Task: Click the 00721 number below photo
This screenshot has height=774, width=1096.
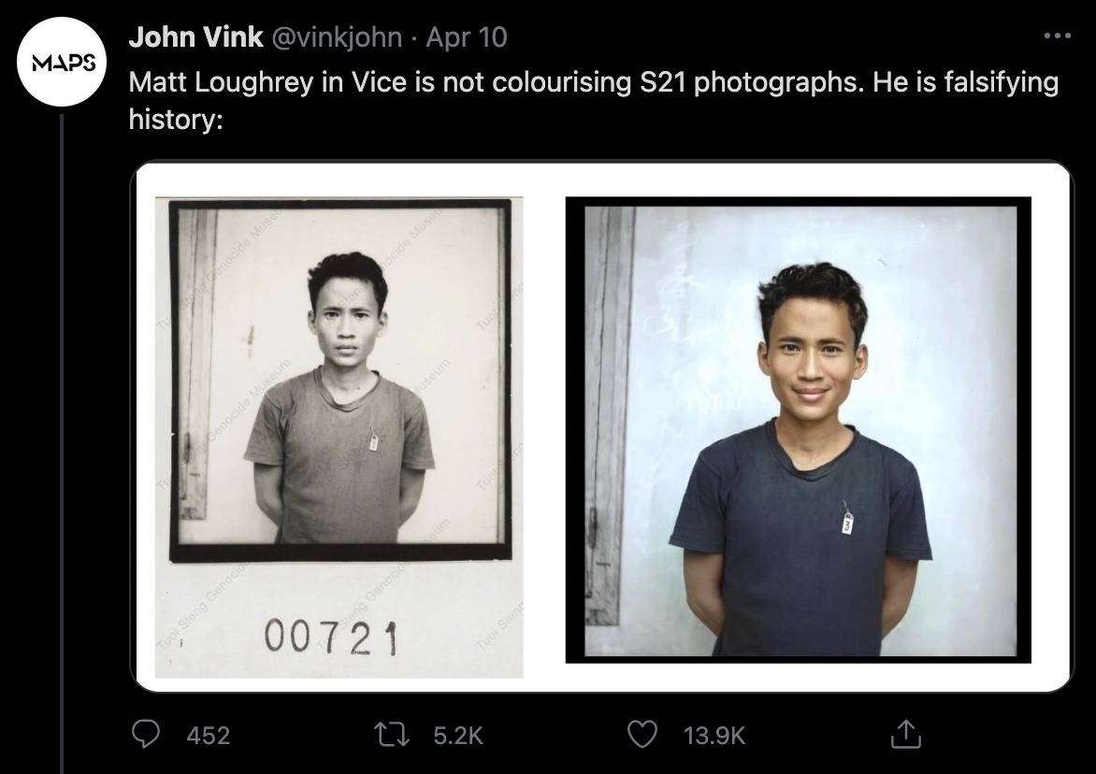Action: pos(331,638)
